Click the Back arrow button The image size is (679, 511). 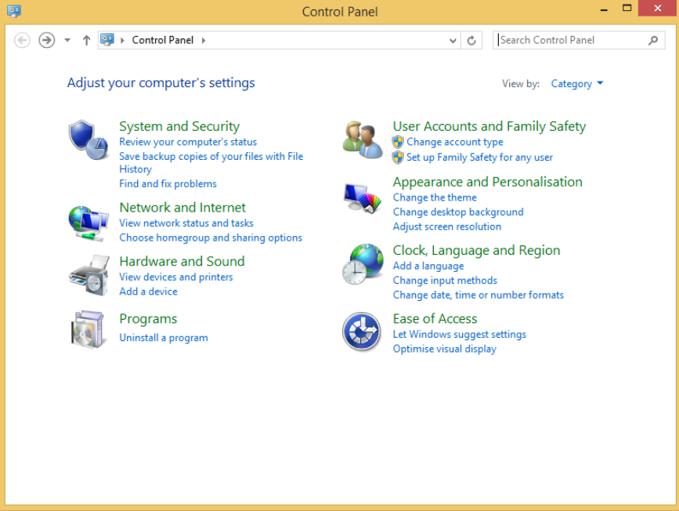(22, 40)
